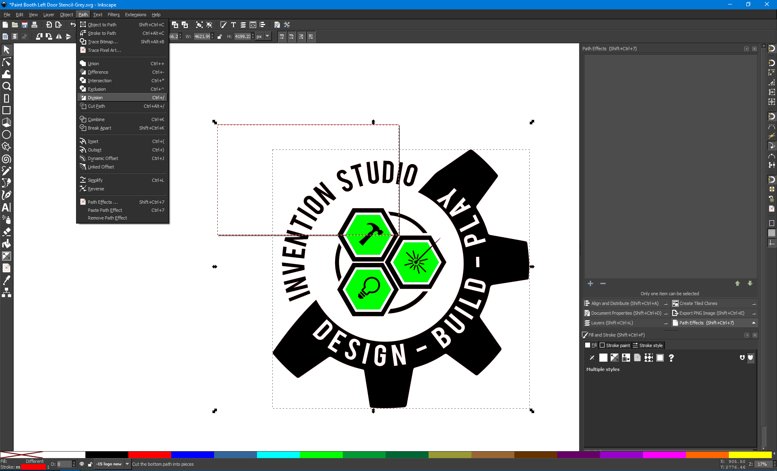Click Flip horizontal icon
Image resolution: width=777 pixels, height=471 pixels.
point(59,36)
